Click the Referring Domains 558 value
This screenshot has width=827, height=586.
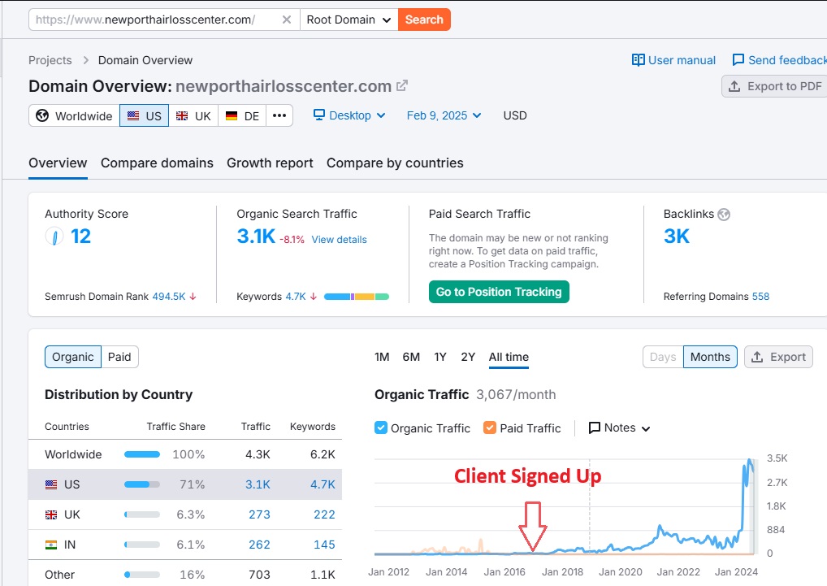click(760, 297)
